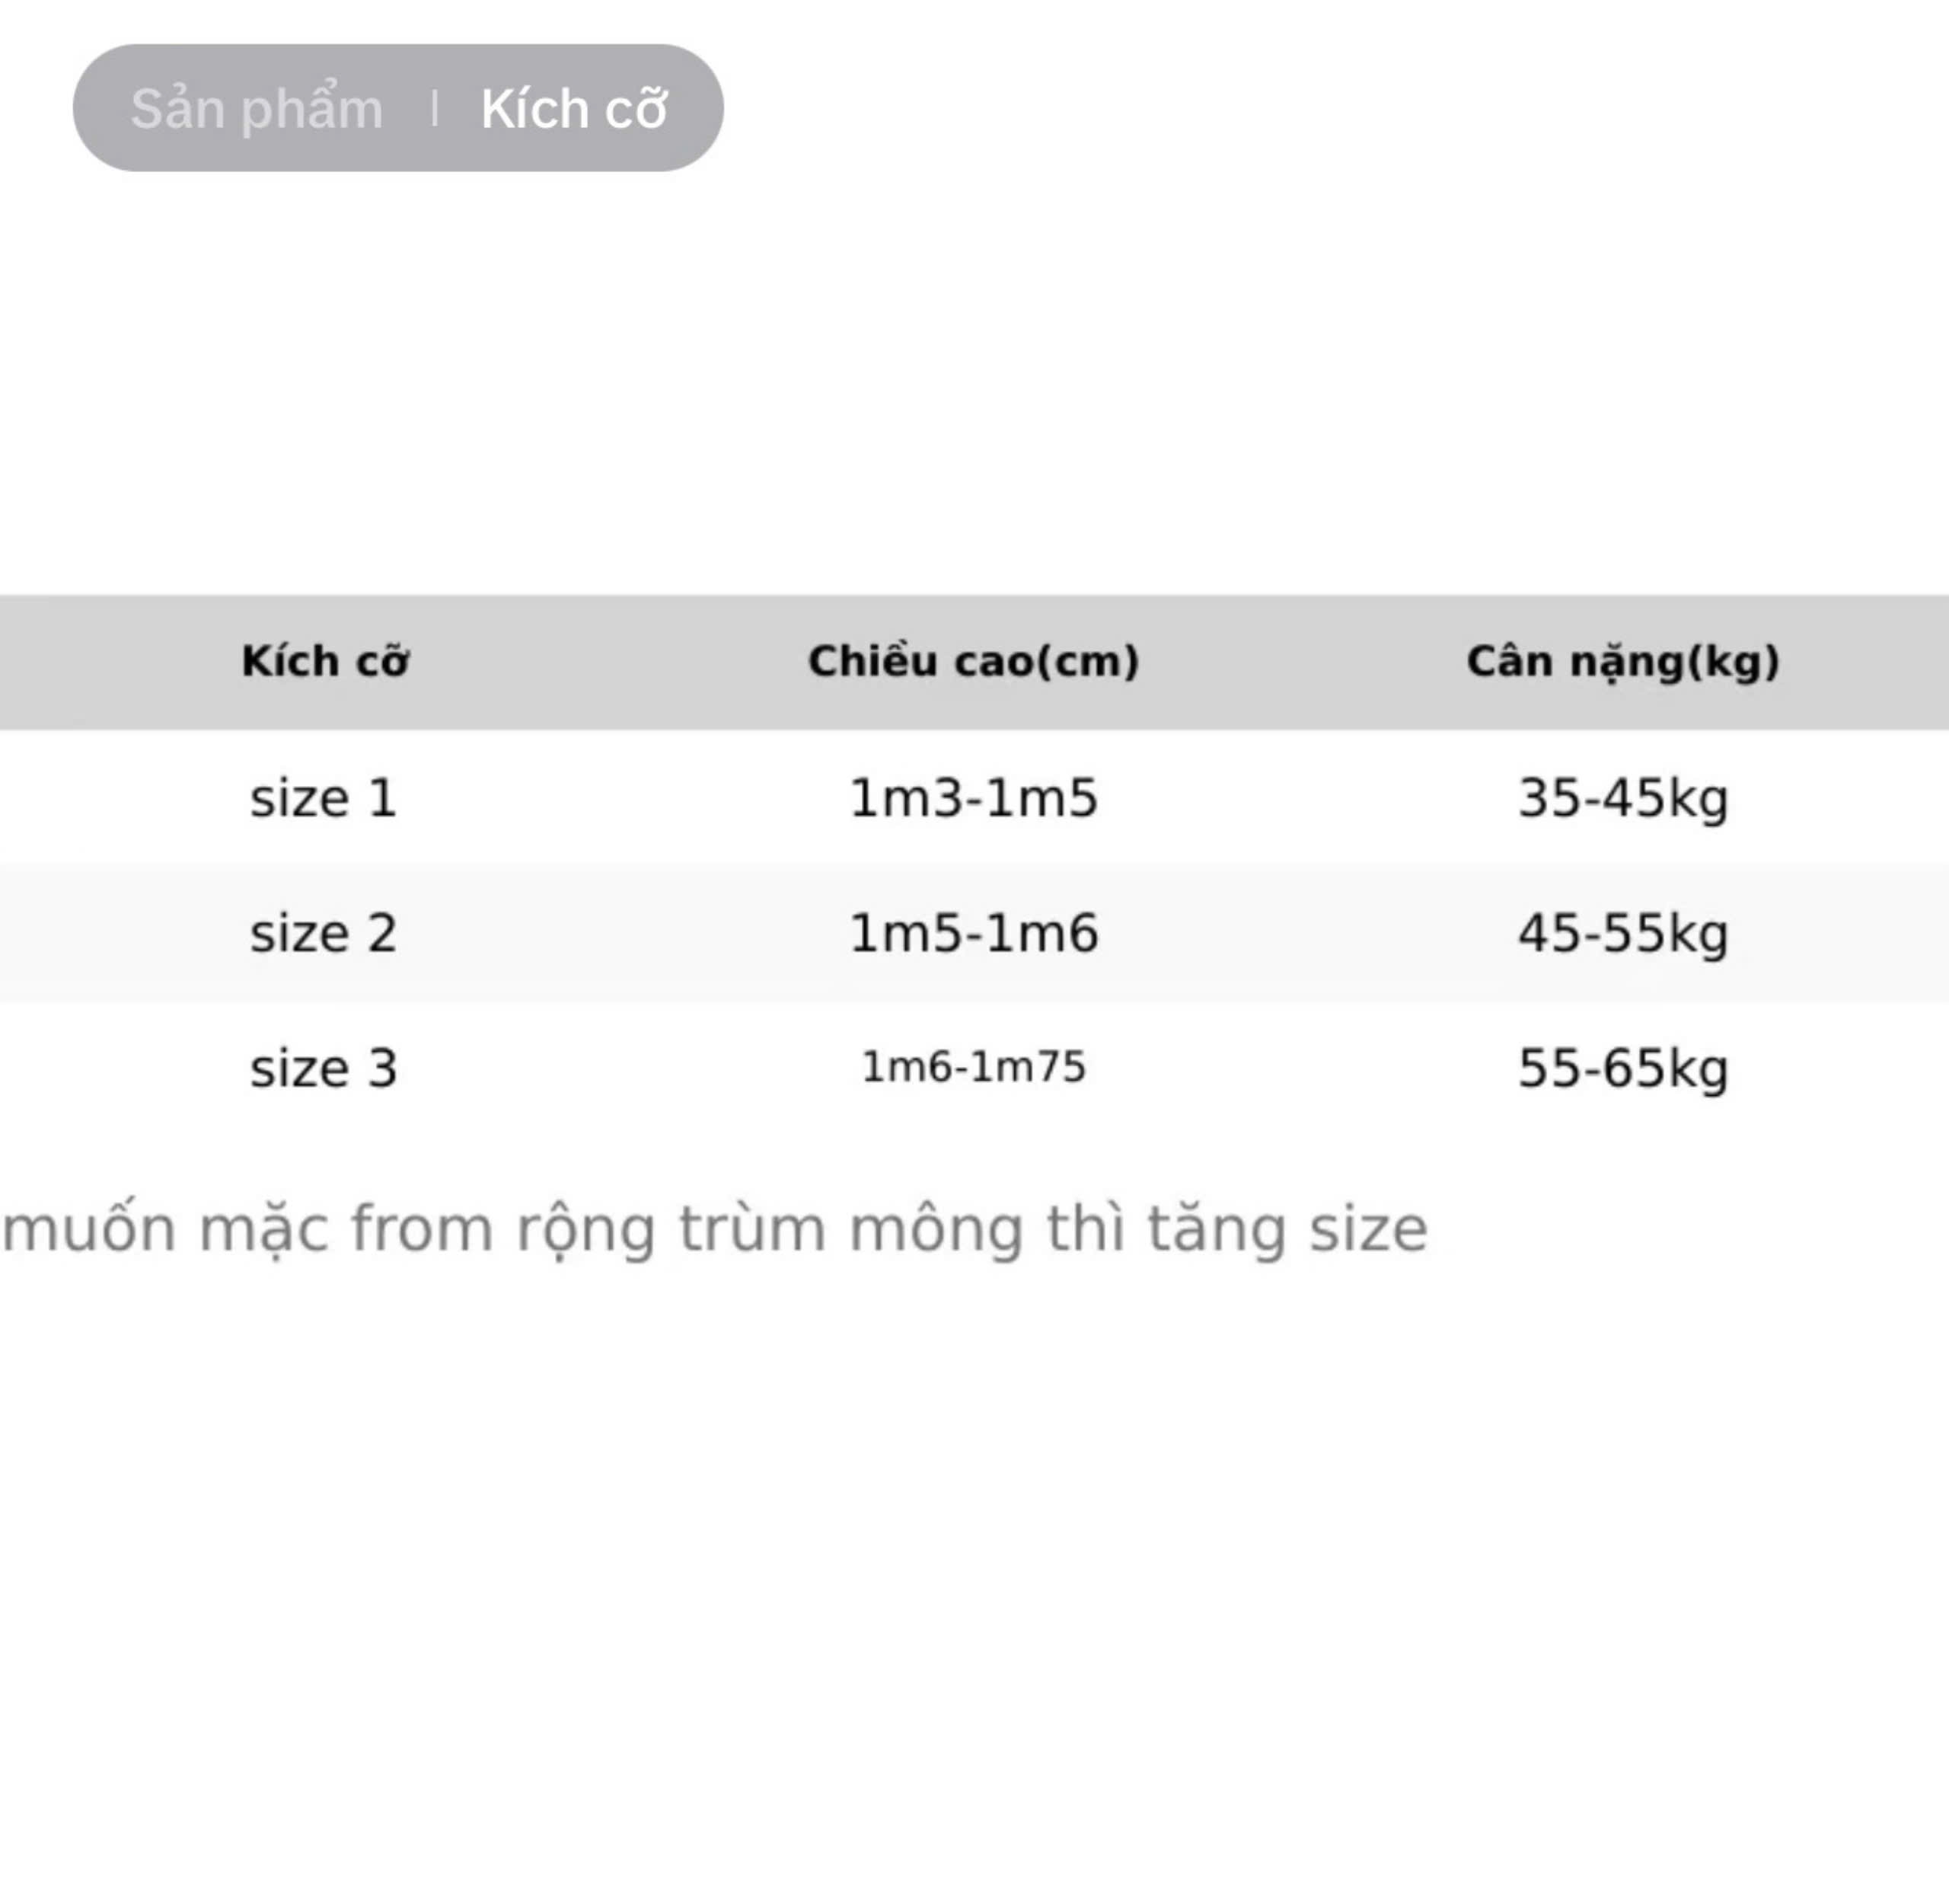
Task: Click 'size' at the end of the note
Action: [x=1368, y=1230]
